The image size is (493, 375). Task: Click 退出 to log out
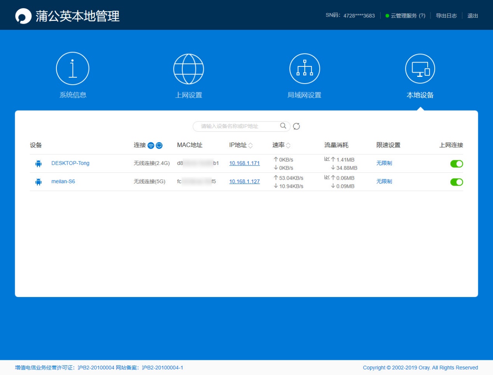[x=472, y=16]
